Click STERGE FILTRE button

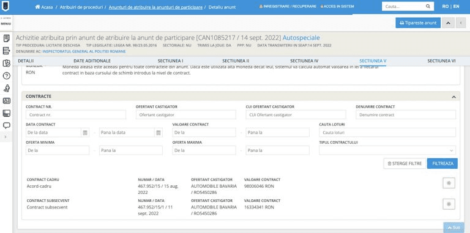click(405, 163)
